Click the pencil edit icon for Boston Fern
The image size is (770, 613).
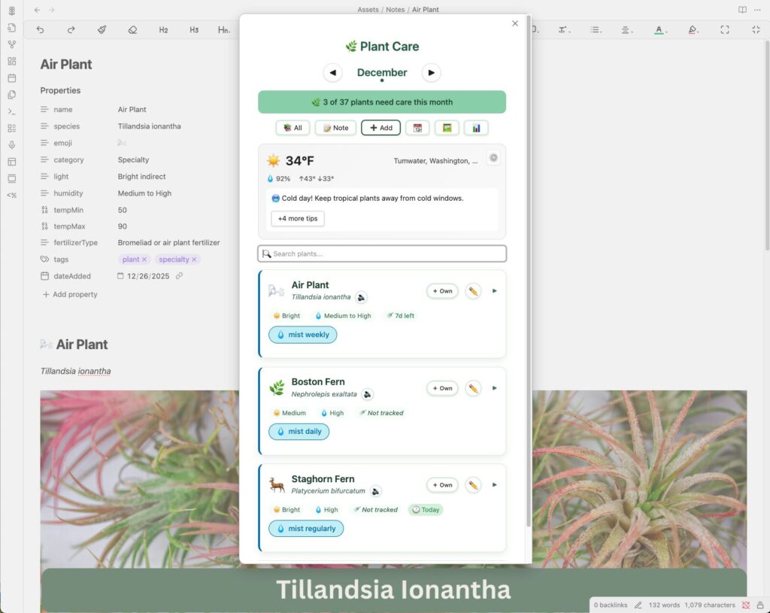[473, 388]
